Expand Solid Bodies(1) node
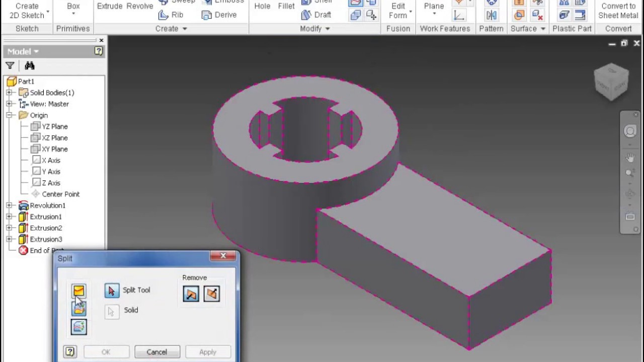Screen dimensions: 644x362 pos(9,93)
